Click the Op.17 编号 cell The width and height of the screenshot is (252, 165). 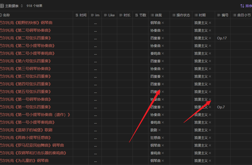pyautogui.click(x=222, y=38)
